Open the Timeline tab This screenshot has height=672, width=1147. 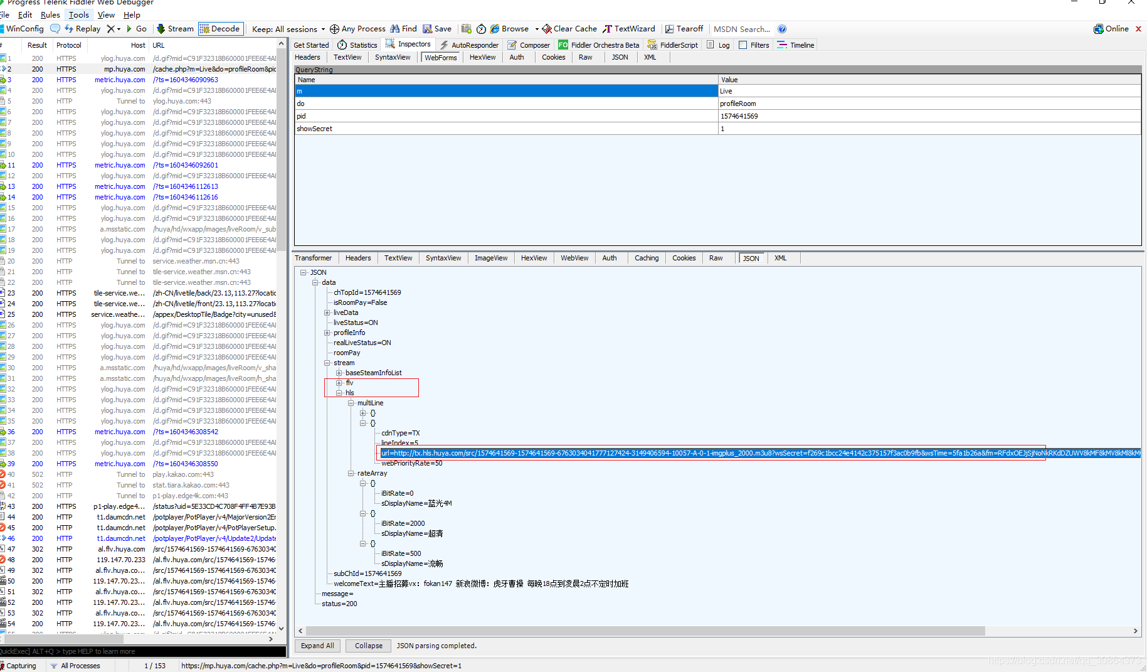(x=796, y=45)
